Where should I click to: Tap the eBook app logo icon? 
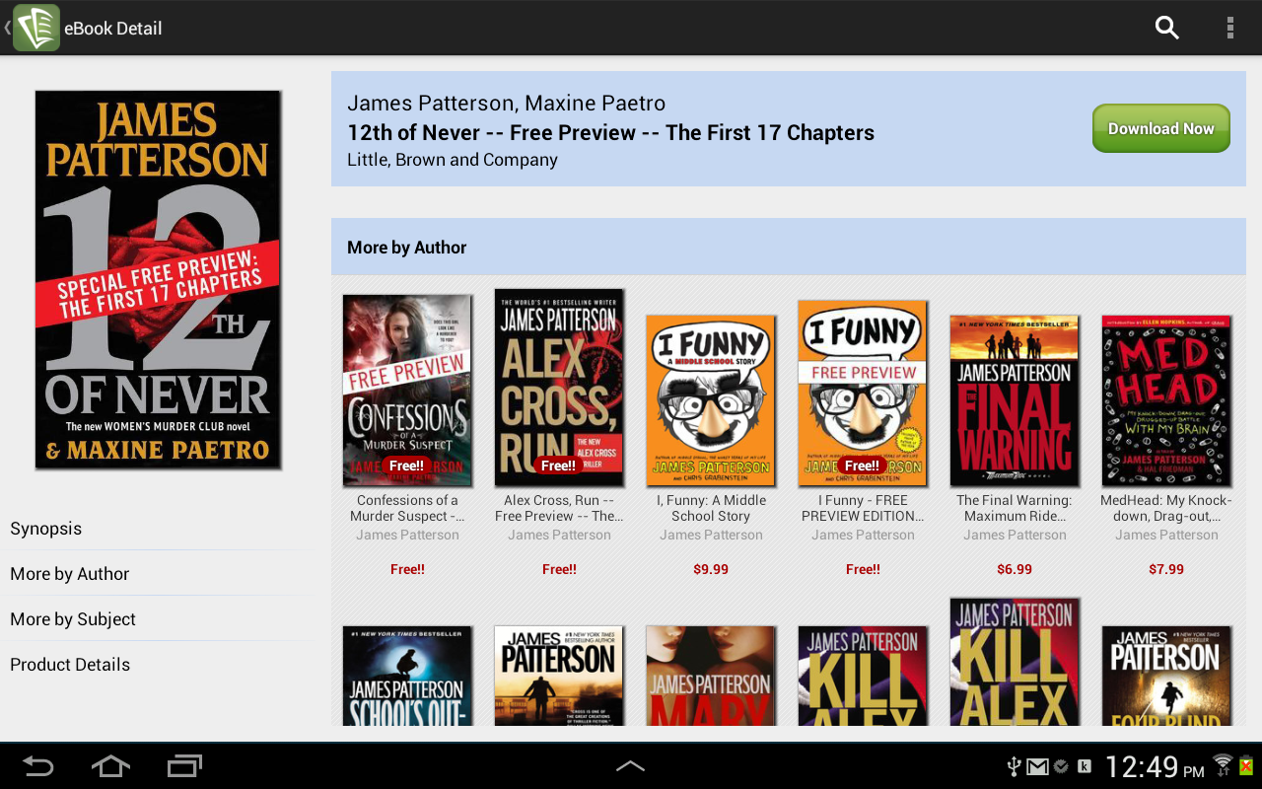pyautogui.click(x=36, y=28)
